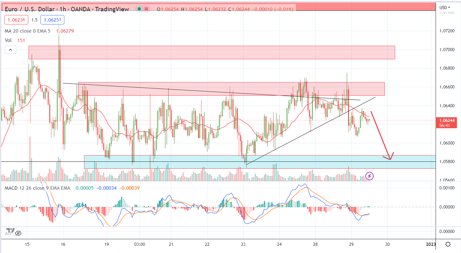
Task: Click the 1.06600 price axis label
Action: tap(447, 87)
